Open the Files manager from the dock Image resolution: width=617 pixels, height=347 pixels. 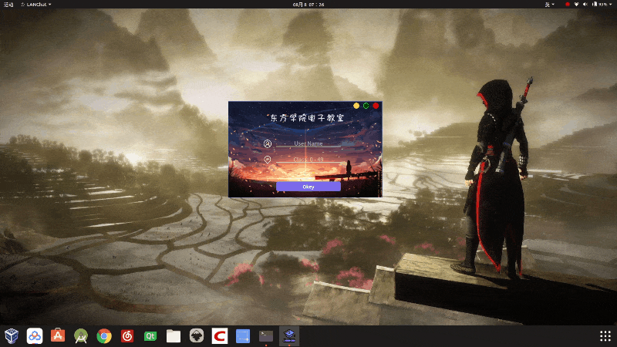[174, 336]
